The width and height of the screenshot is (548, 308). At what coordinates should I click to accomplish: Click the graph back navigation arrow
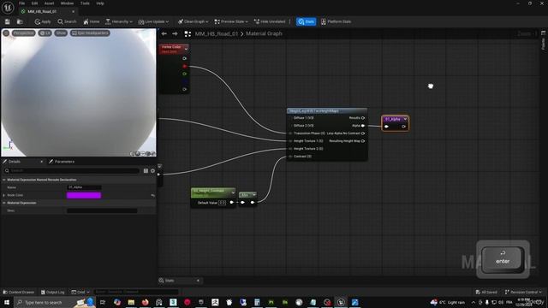point(164,33)
